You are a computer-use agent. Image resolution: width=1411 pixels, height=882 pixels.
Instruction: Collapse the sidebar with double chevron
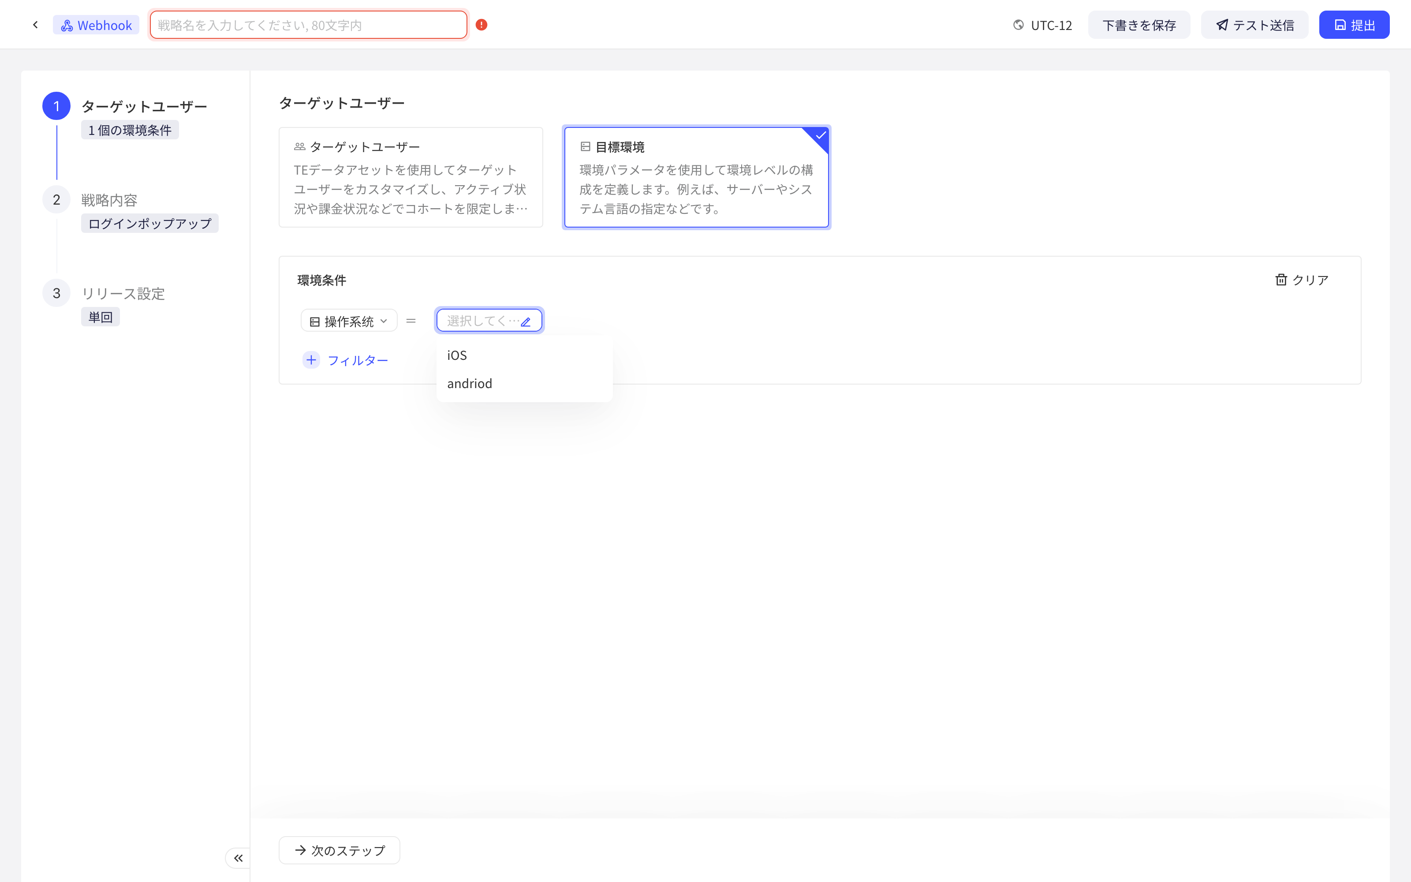point(238,858)
